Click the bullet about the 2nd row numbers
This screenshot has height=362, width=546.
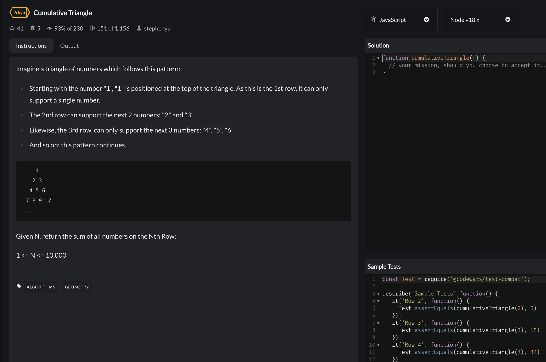pos(111,115)
